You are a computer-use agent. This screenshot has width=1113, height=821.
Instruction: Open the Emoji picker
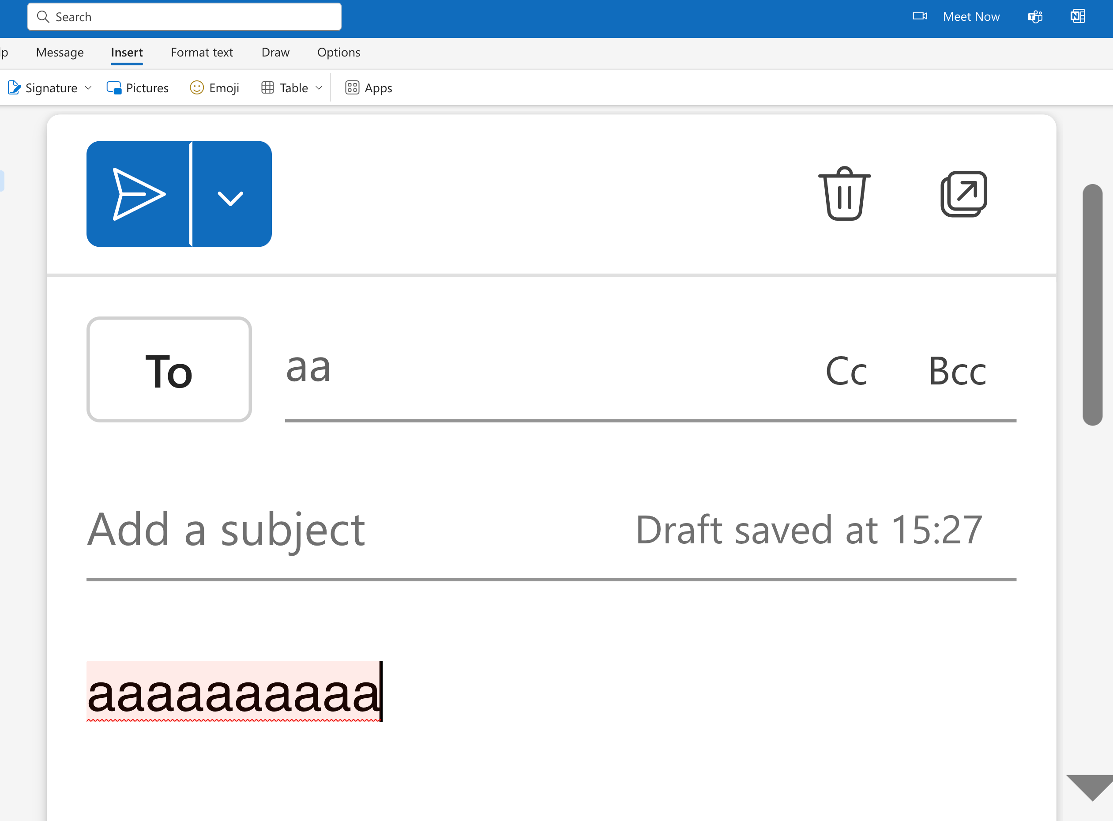click(214, 88)
